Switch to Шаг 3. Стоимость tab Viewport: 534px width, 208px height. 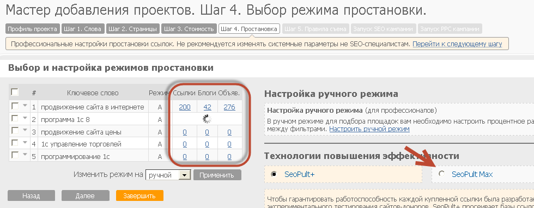coord(189,29)
